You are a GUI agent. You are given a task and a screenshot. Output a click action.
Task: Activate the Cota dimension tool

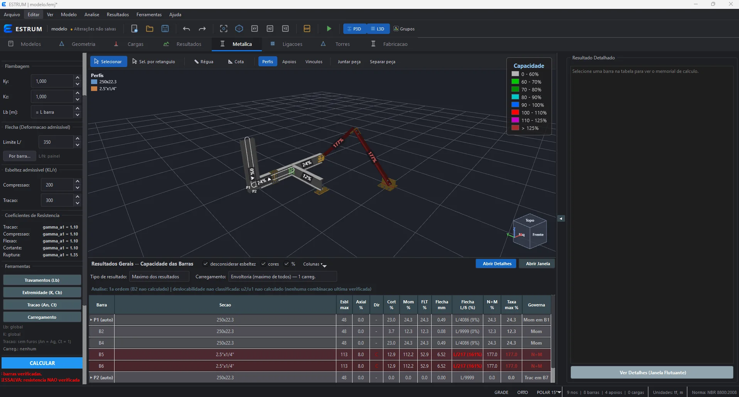pos(236,62)
